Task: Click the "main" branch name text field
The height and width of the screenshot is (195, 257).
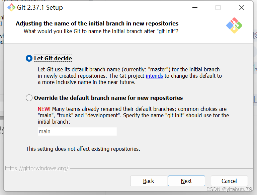Action: (x=77, y=131)
